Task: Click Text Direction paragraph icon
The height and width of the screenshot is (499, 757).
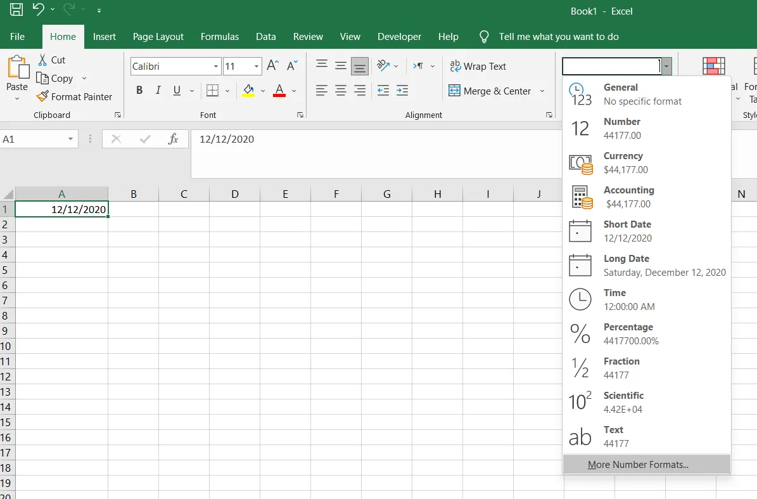Action: point(418,66)
